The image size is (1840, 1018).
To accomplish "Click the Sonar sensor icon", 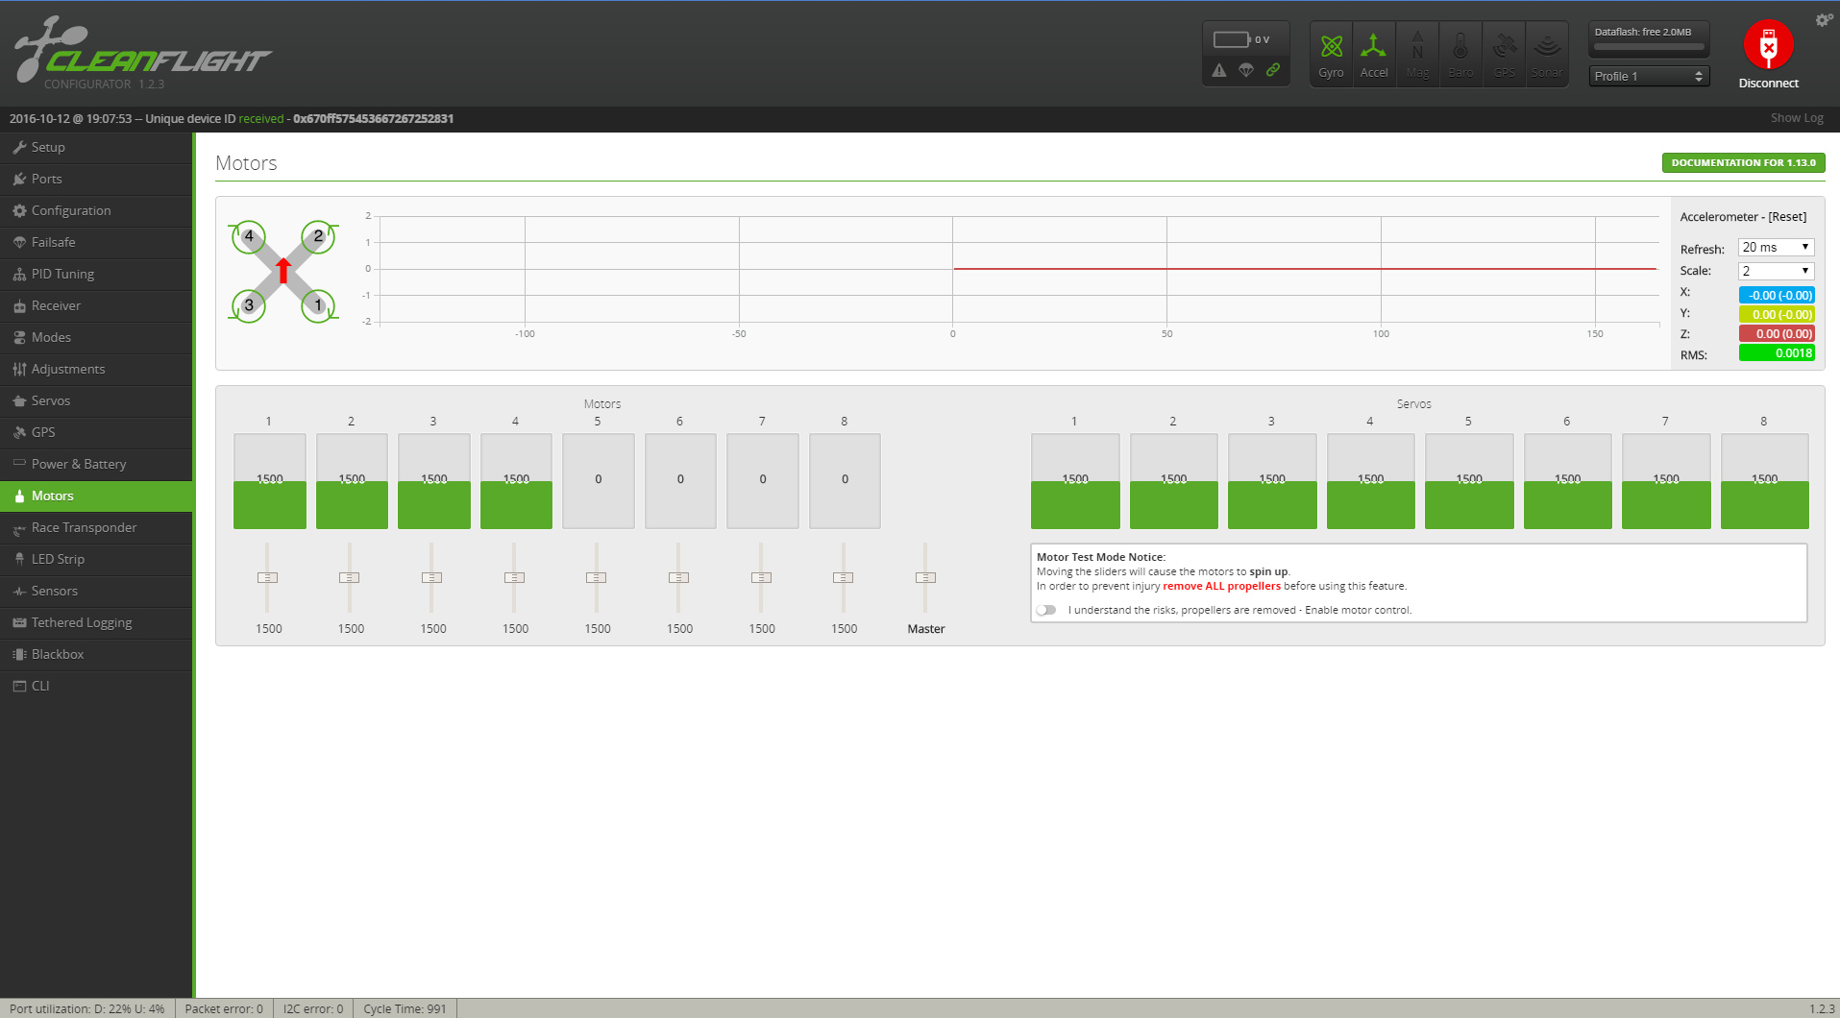I will click(x=1547, y=54).
